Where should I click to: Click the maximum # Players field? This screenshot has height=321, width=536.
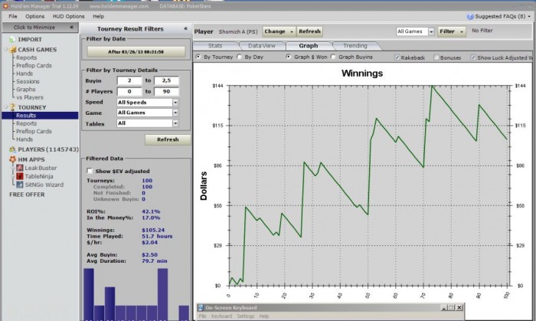coord(166,92)
